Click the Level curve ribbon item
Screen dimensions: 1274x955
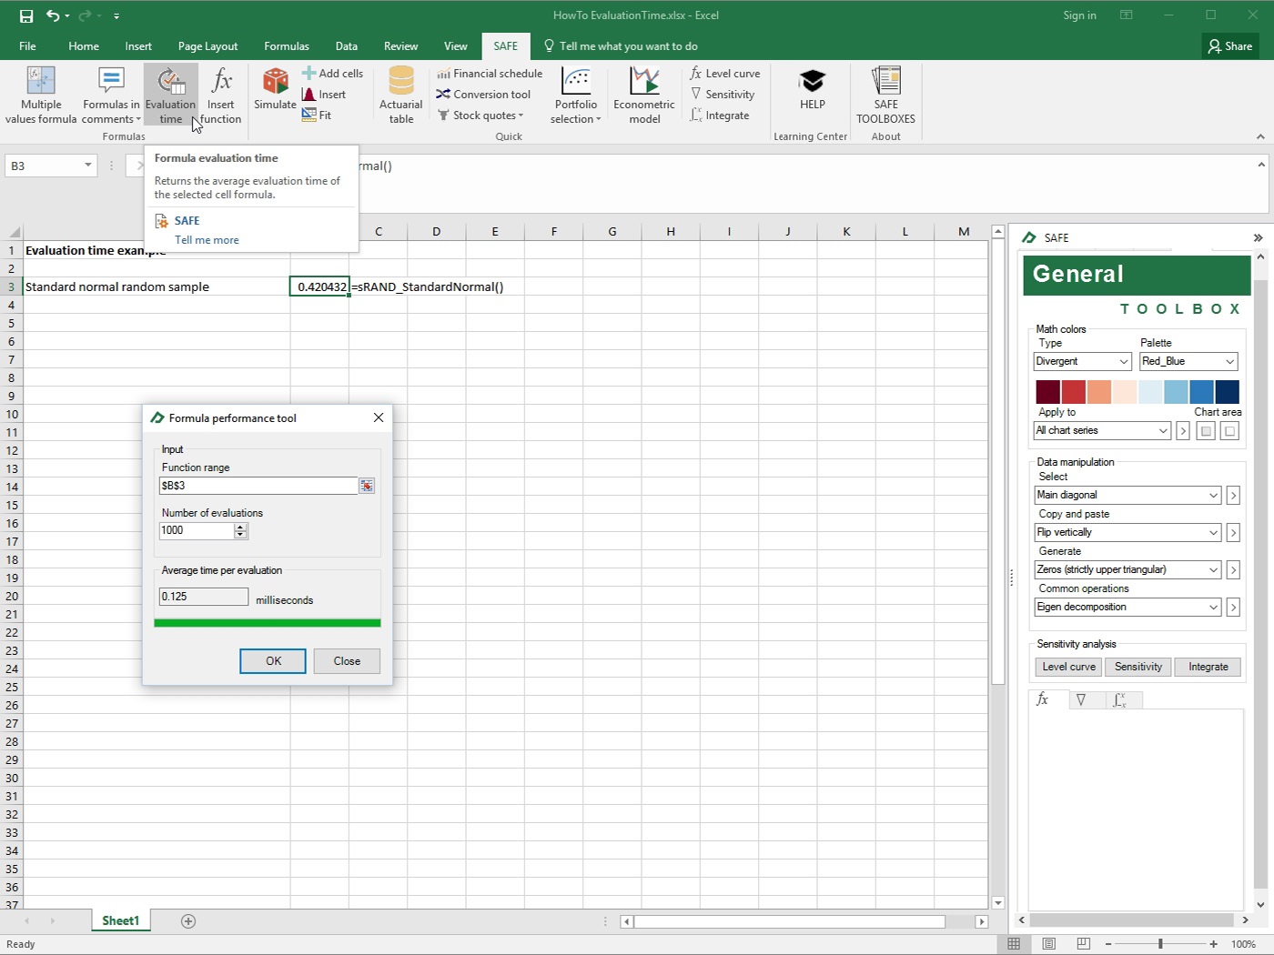click(725, 74)
